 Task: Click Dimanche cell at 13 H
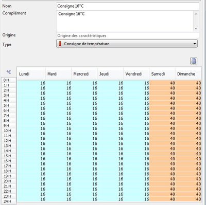(188, 148)
